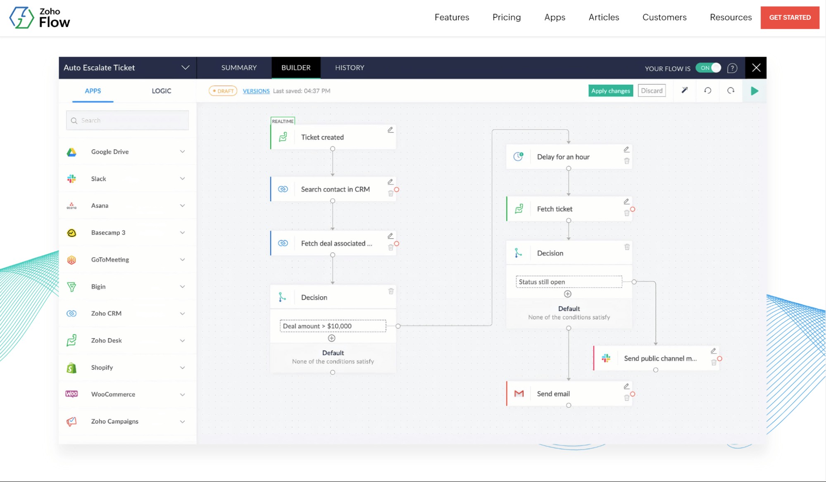
Task: Open the Auto Escalate Ticket flow dropdown
Action: (185, 68)
